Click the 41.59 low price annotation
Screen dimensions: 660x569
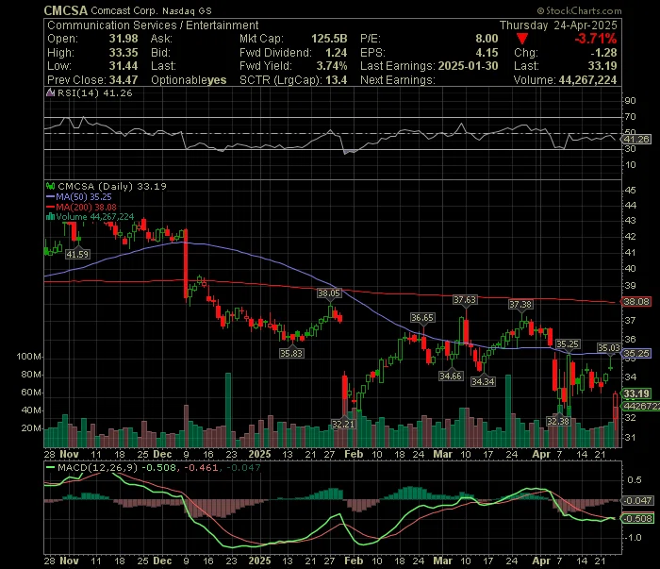point(77,255)
